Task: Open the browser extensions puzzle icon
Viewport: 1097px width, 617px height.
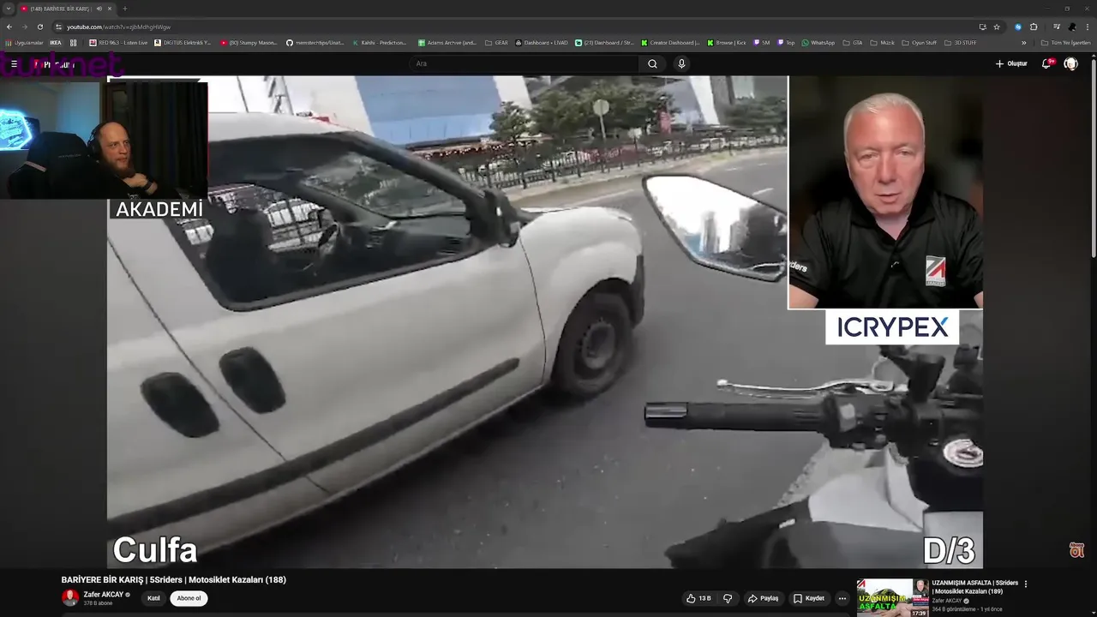Action: click(x=1034, y=27)
